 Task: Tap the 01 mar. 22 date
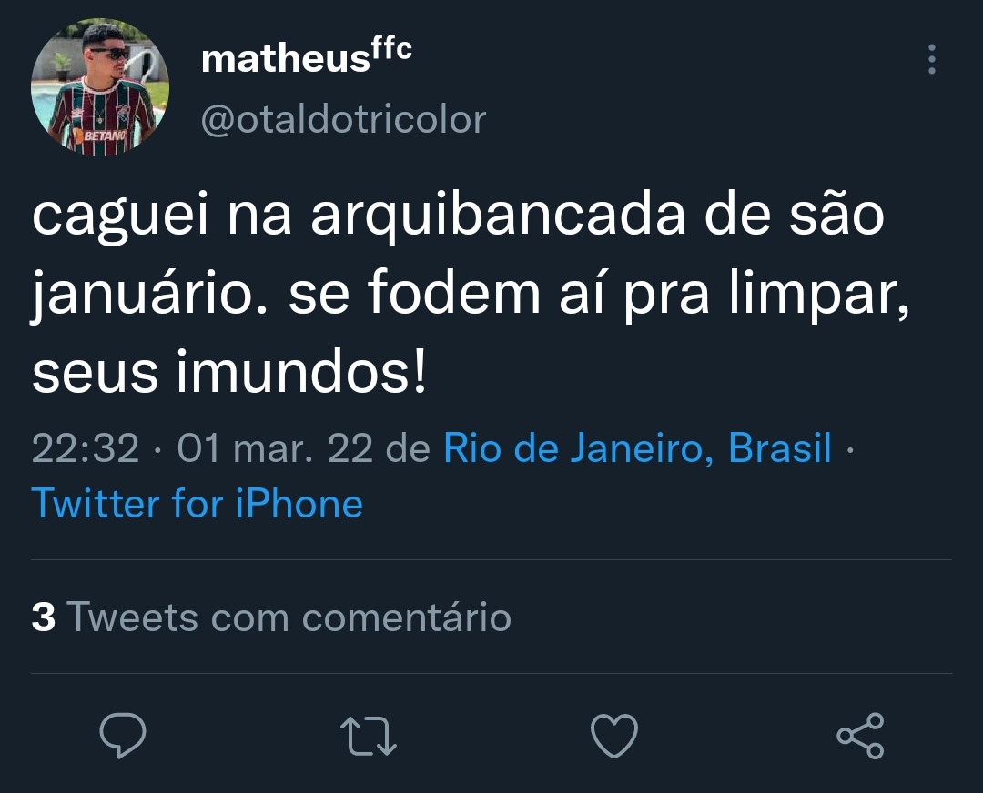277,448
